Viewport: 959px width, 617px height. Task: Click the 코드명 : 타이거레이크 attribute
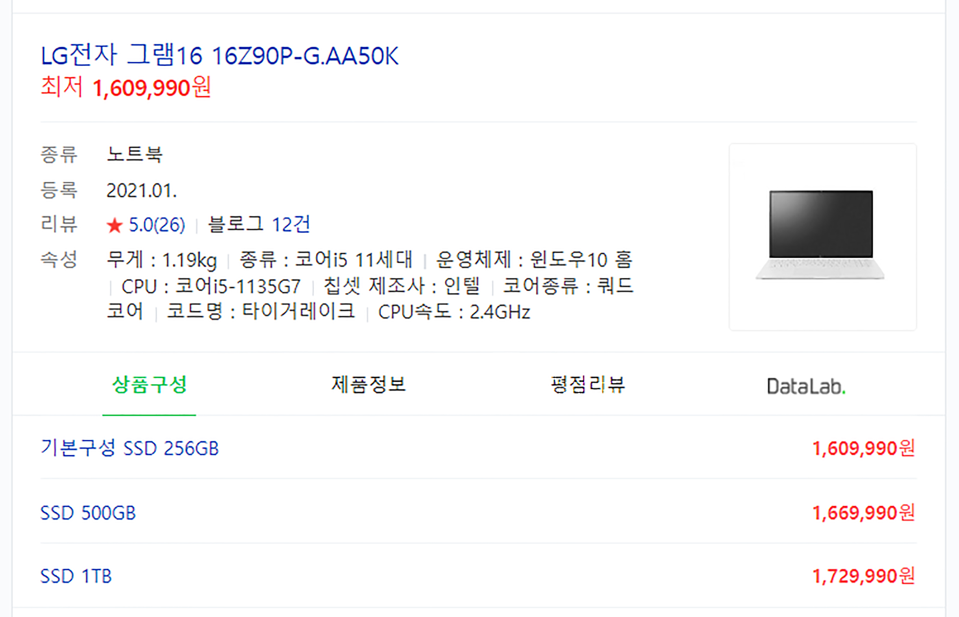coord(261,311)
